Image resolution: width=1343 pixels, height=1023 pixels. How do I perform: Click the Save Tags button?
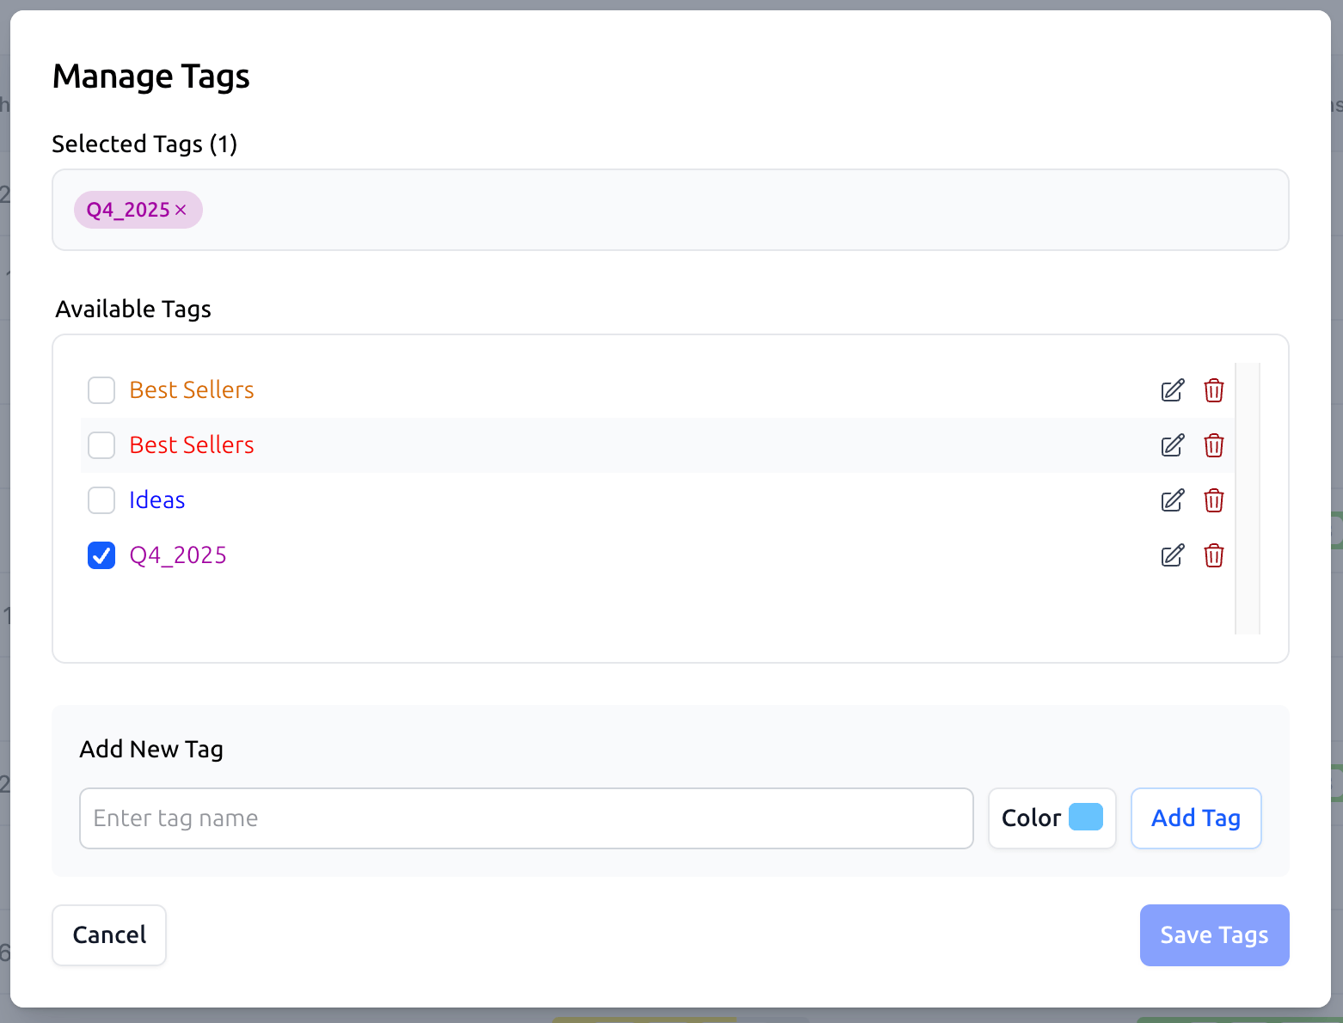point(1214,934)
